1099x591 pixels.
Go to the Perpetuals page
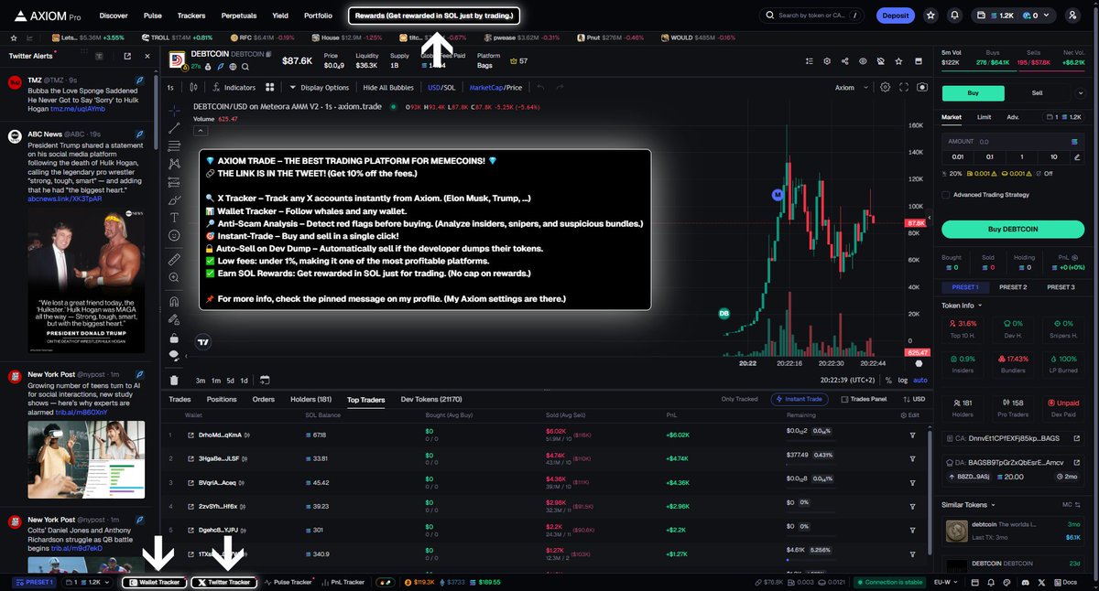point(238,16)
